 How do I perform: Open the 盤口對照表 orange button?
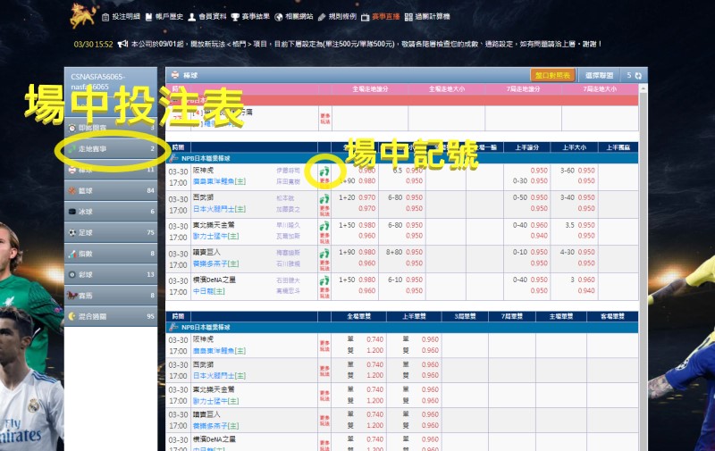pyautogui.click(x=552, y=75)
